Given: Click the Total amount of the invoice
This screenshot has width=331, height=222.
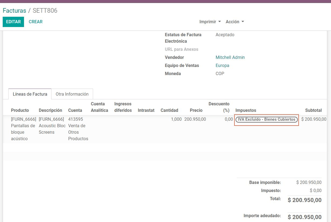Looking at the screenshot, I should [x=304, y=200].
